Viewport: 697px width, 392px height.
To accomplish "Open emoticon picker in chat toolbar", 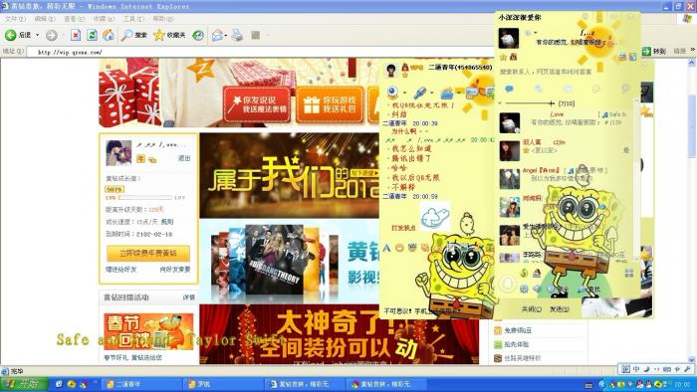I will coord(399,248).
